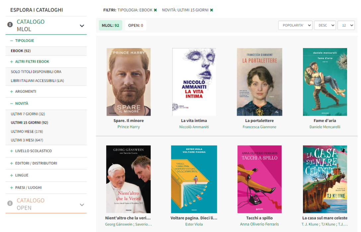Open author link Niccolò Ammaniti
The width and height of the screenshot is (361, 232).
click(194, 127)
